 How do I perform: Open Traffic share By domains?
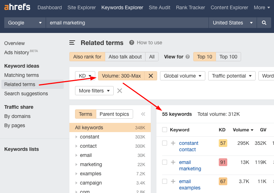[x=17, y=116]
